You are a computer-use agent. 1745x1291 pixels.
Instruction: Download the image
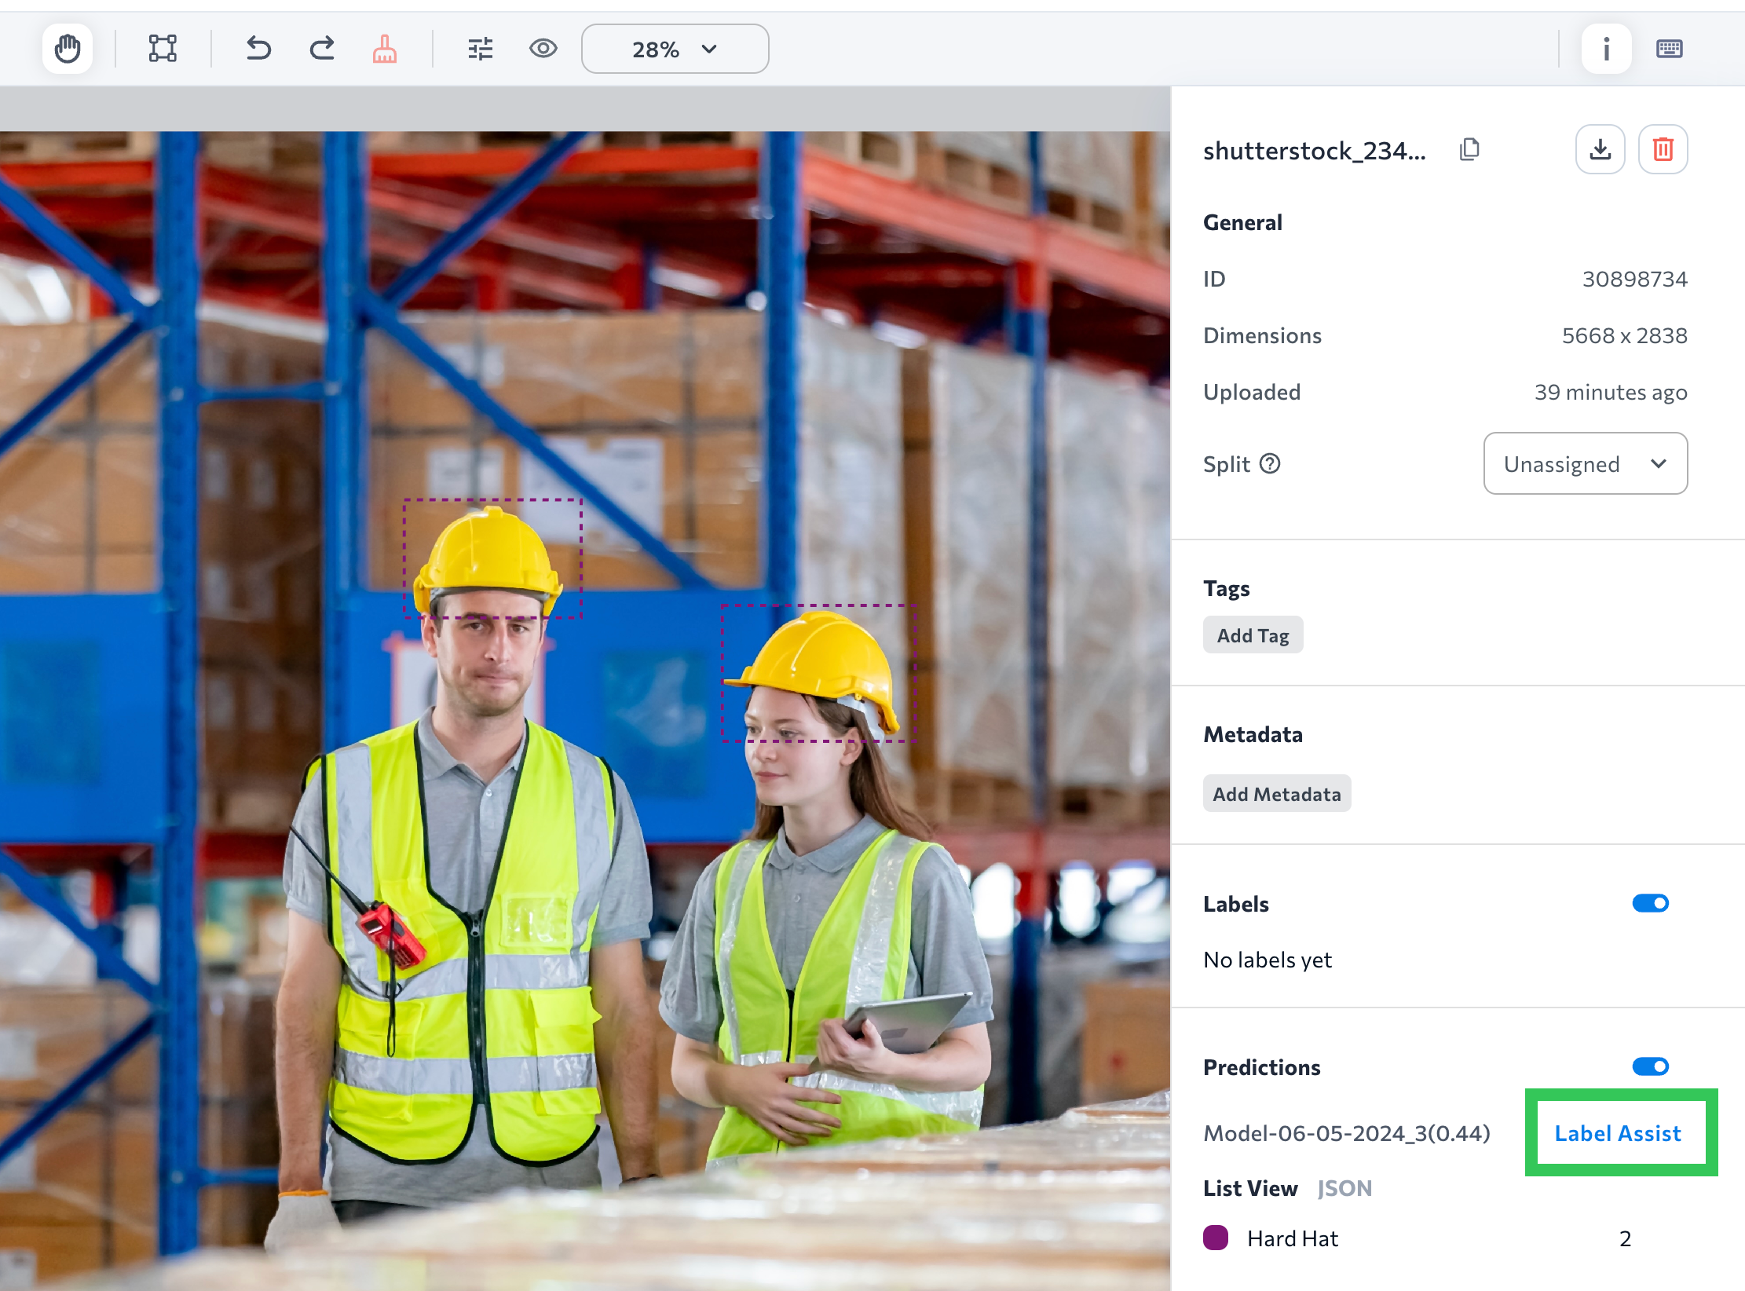[1600, 149]
